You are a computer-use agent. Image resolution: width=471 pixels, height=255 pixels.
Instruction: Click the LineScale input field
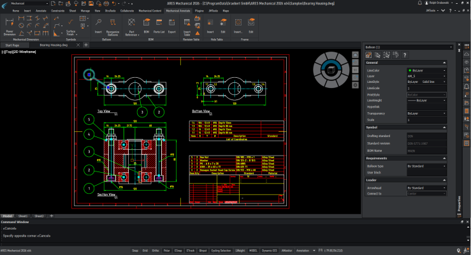coord(426,88)
